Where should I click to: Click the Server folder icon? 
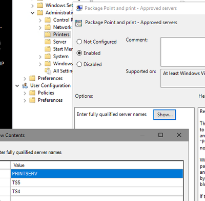[48, 42]
